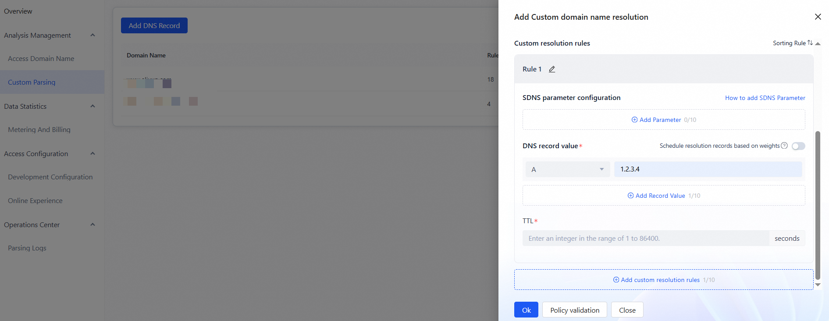
Task: Collapse the Analysis Management section
Action: coord(93,35)
